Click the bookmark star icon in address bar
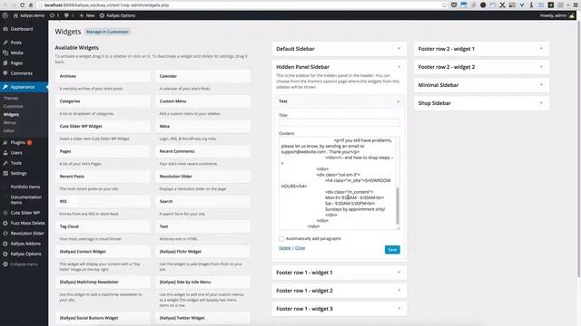Image resolution: width=581 pixels, height=326 pixels. click(x=444, y=5)
